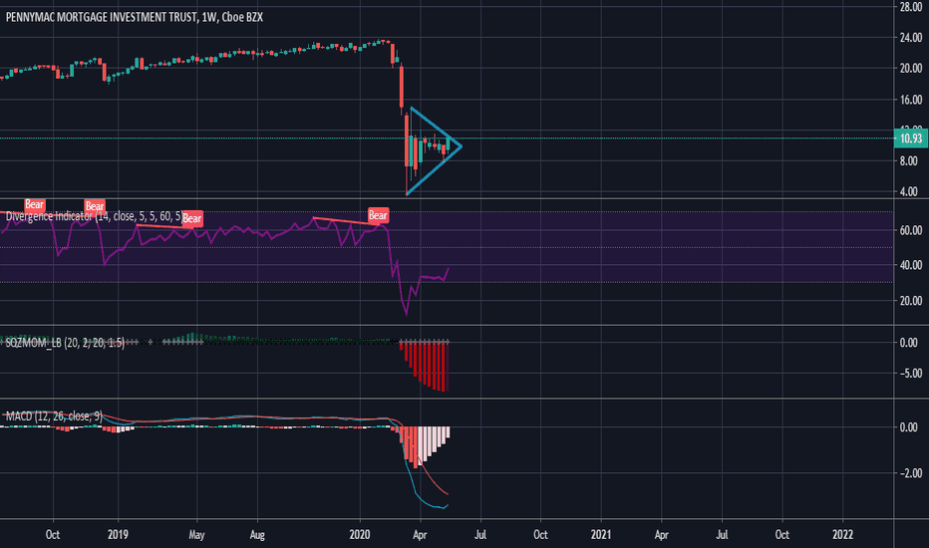This screenshot has height=548, width=929.
Task: Click the 40.00 level on divergence axis
Action: (911, 265)
